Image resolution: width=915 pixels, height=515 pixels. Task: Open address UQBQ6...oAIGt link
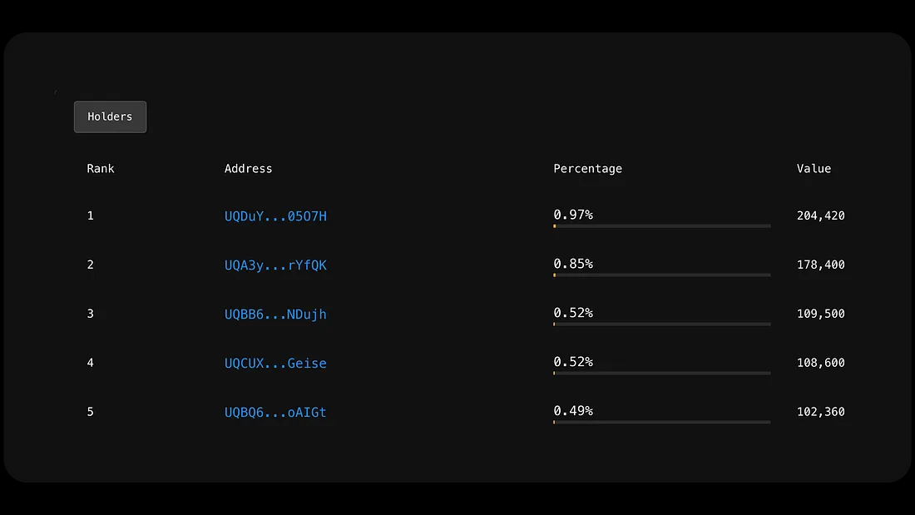pyautogui.click(x=275, y=413)
